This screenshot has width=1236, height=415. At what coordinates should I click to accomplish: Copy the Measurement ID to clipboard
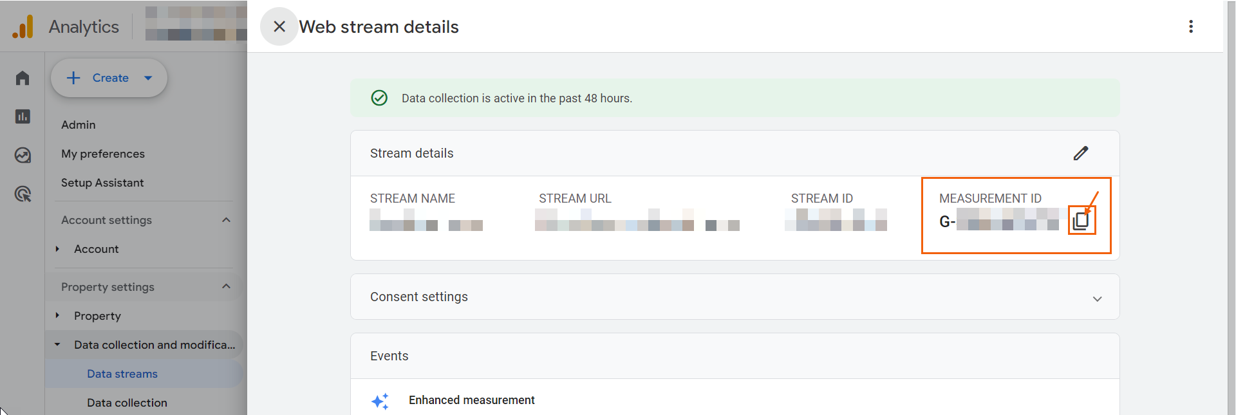pos(1081,221)
